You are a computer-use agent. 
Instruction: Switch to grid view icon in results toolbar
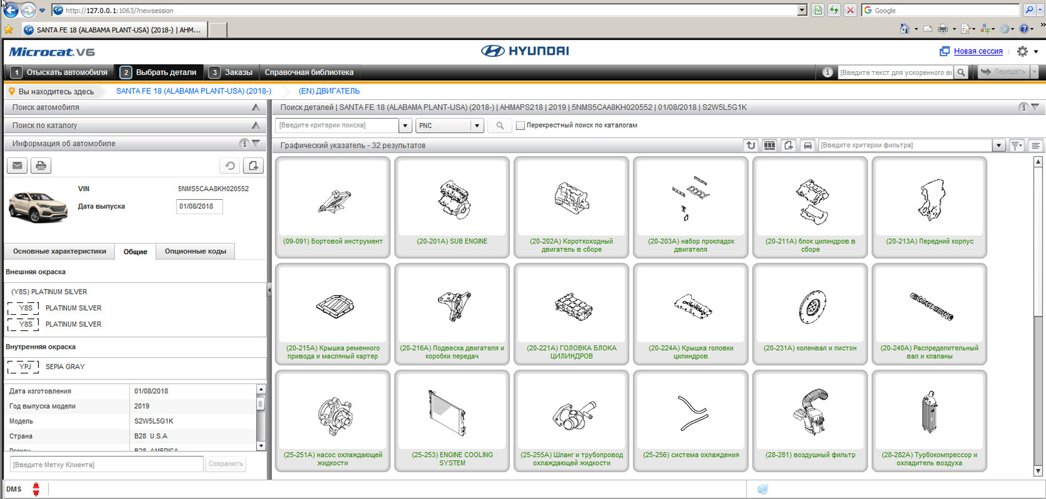(770, 145)
